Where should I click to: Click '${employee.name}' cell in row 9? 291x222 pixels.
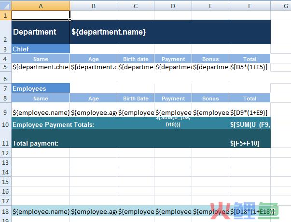(x=41, y=110)
